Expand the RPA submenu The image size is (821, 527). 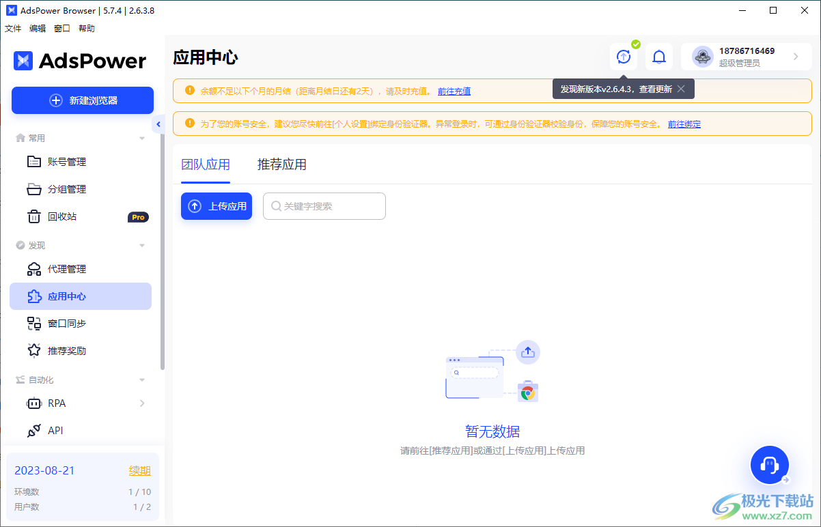click(x=143, y=403)
